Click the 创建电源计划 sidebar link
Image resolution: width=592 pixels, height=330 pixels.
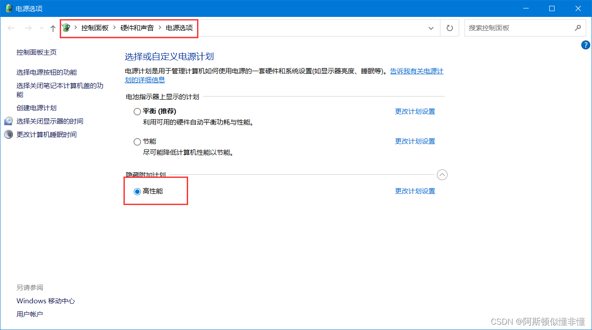point(36,108)
